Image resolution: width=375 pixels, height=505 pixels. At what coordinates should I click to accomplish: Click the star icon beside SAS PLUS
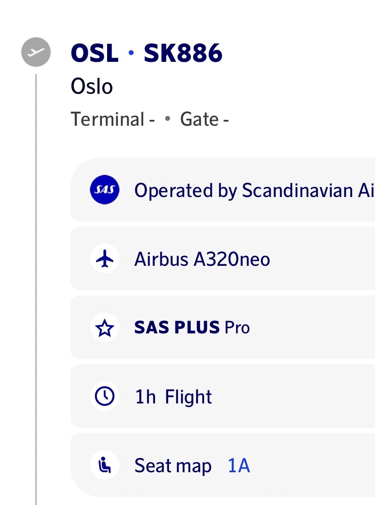[105, 328]
